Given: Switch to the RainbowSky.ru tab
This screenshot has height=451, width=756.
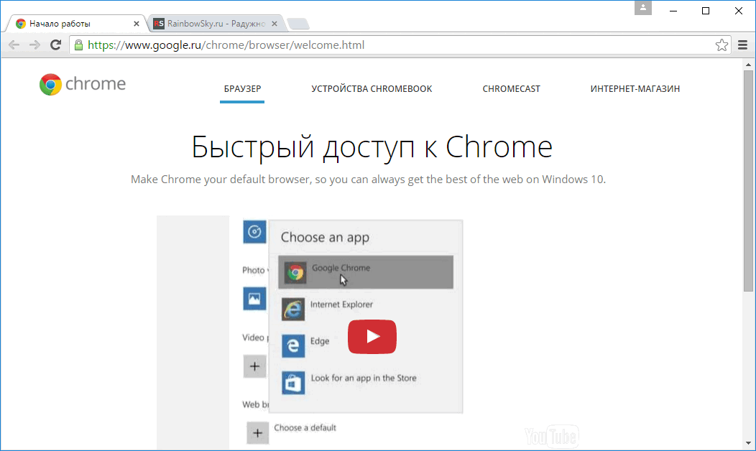Looking at the screenshot, I should pyautogui.click(x=216, y=24).
